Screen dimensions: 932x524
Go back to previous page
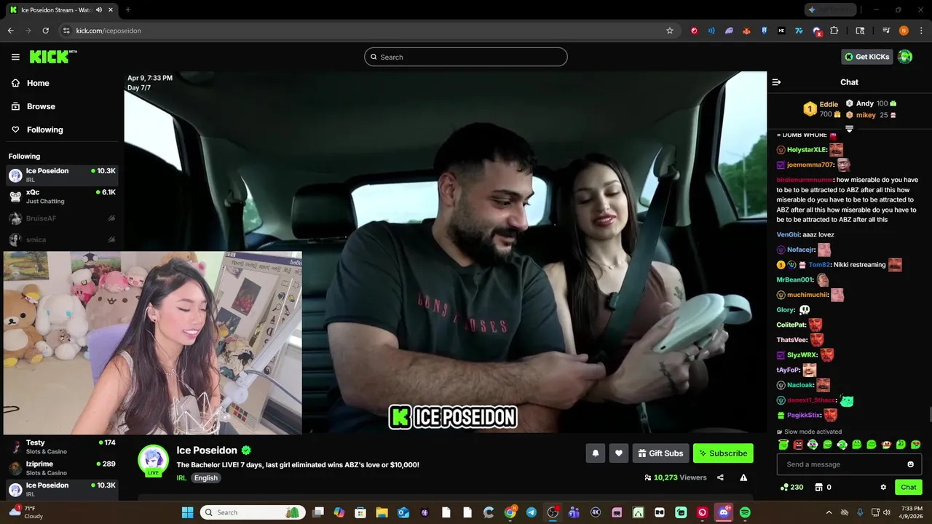[x=11, y=31]
